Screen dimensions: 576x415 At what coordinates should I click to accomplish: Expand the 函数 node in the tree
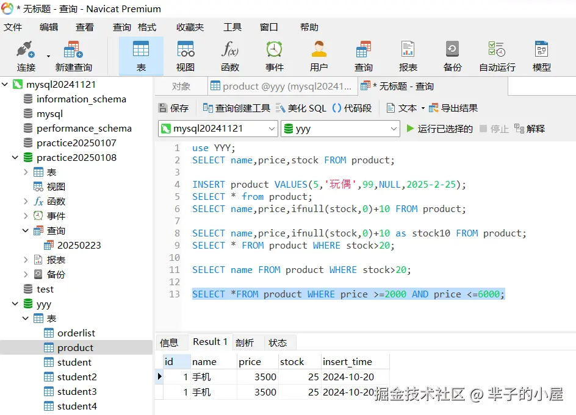tap(26, 202)
